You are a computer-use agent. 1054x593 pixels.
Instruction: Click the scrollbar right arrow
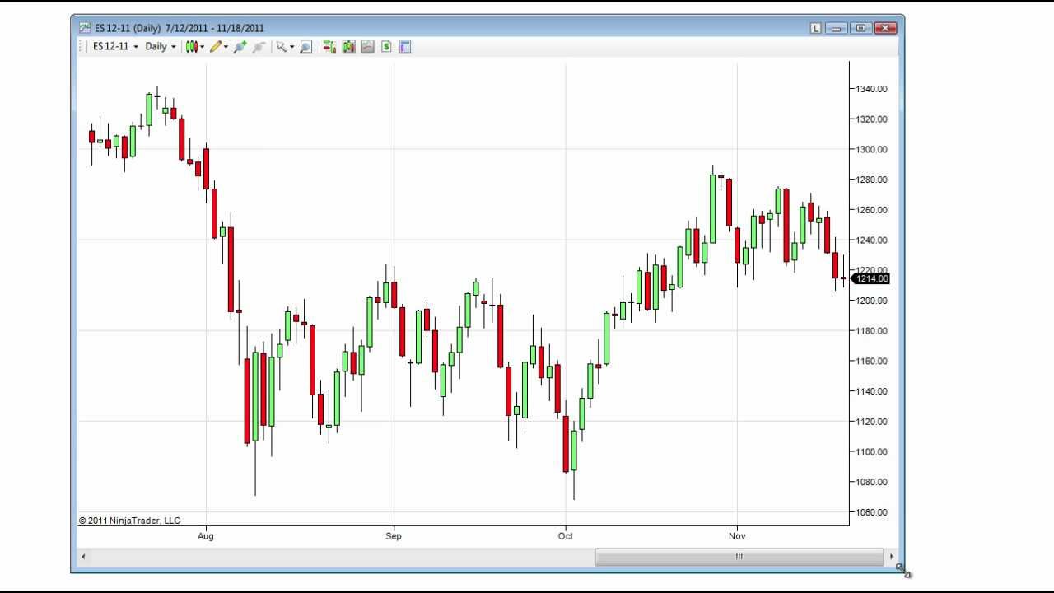(891, 557)
